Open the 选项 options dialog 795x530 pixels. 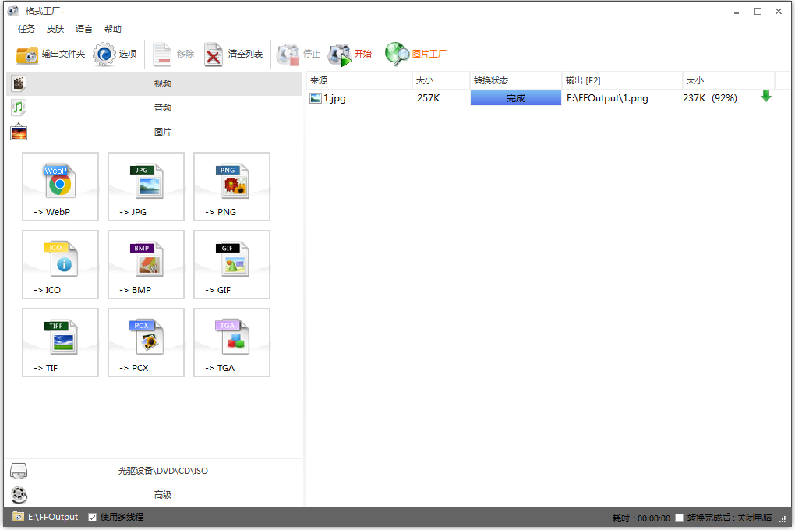(x=118, y=55)
